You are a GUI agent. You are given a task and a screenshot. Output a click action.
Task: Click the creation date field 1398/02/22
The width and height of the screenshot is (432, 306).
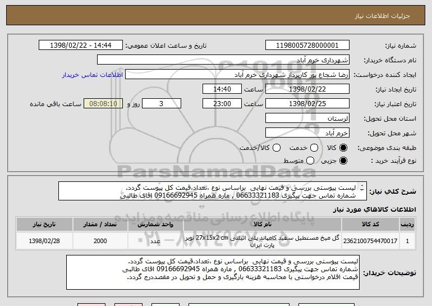(307, 89)
